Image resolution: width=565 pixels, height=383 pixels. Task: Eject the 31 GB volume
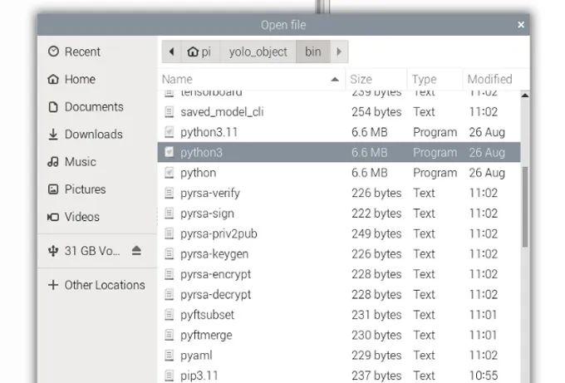coord(136,250)
